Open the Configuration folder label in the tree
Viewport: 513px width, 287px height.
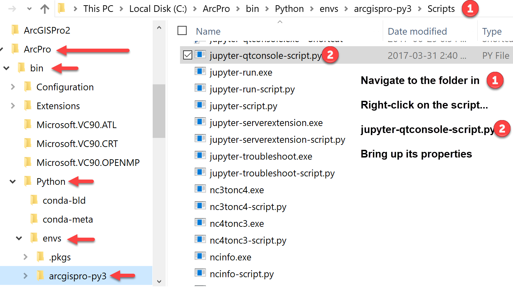(65, 87)
